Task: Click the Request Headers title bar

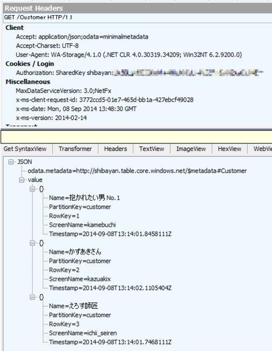Action: 137,9
